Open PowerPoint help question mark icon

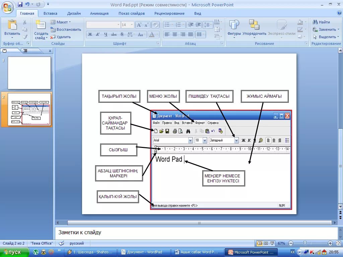(339, 13)
